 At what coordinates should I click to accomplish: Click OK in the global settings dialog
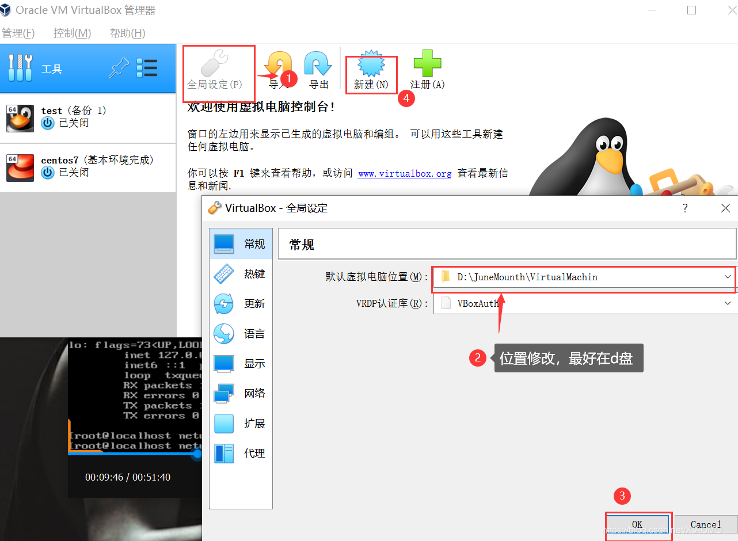(637, 524)
